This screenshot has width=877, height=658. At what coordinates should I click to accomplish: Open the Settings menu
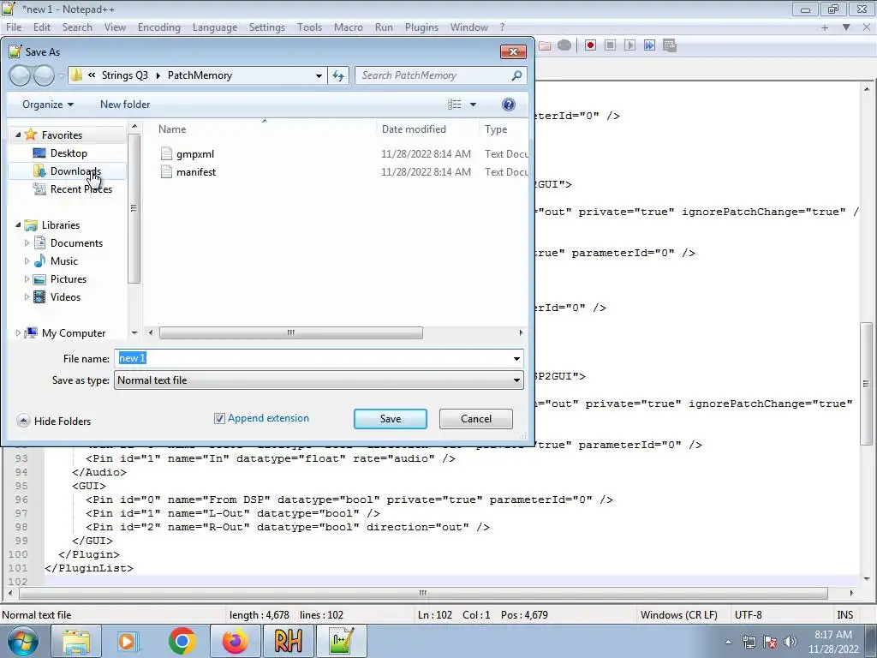tap(267, 27)
